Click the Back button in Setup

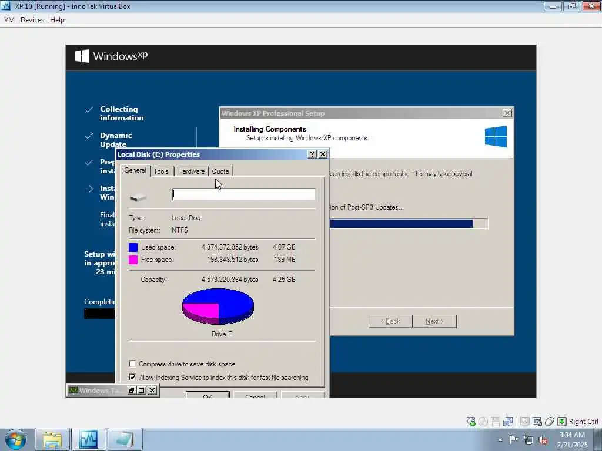coord(390,321)
